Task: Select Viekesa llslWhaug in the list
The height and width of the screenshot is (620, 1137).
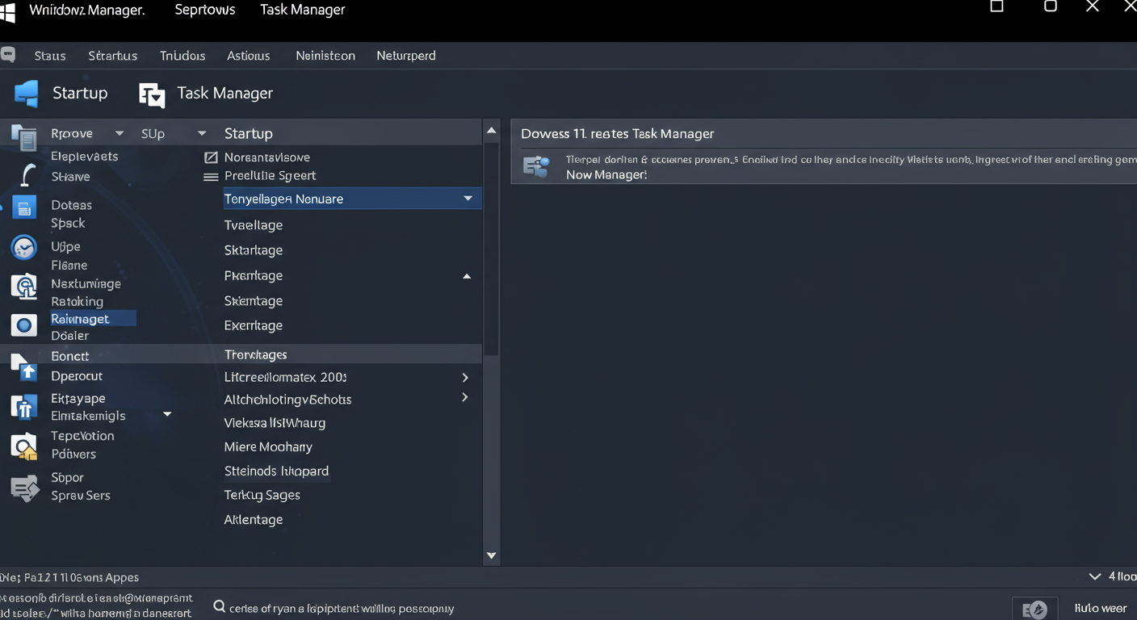Action: pos(275,423)
